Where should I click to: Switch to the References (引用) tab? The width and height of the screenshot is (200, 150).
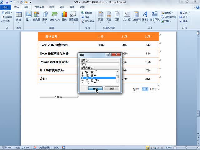[52, 7]
